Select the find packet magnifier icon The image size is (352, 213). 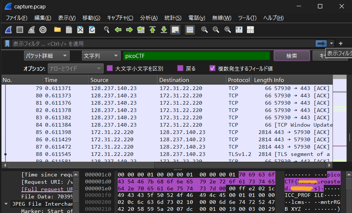point(106,30)
